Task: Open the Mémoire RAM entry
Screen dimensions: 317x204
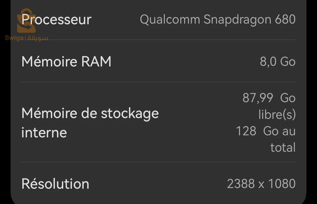Action: point(66,62)
